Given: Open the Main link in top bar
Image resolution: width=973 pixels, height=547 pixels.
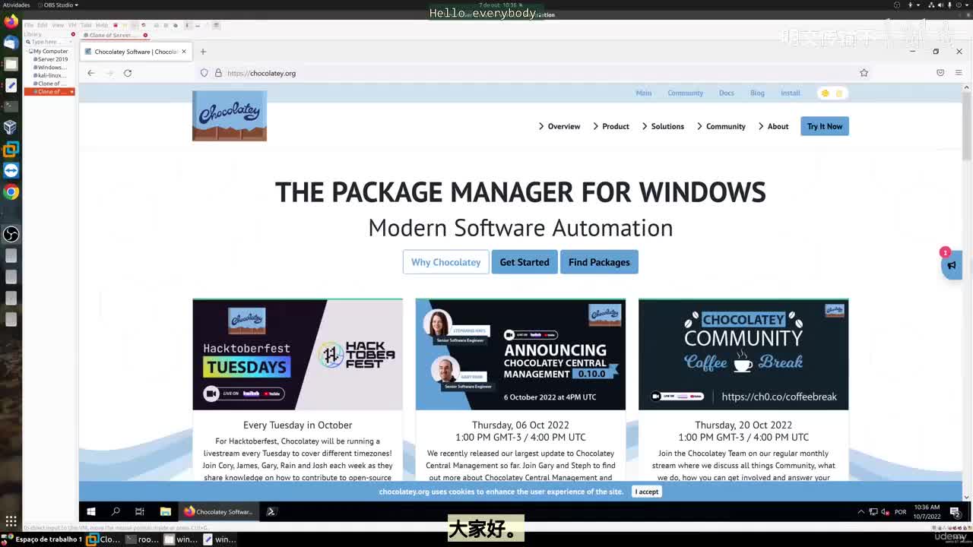Looking at the screenshot, I should (x=644, y=93).
